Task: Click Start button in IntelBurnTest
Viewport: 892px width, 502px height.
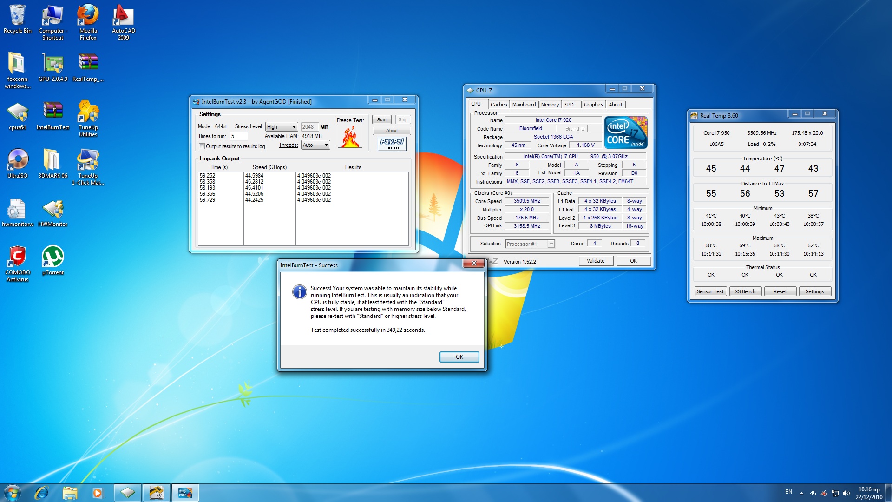Action: pyautogui.click(x=381, y=120)
